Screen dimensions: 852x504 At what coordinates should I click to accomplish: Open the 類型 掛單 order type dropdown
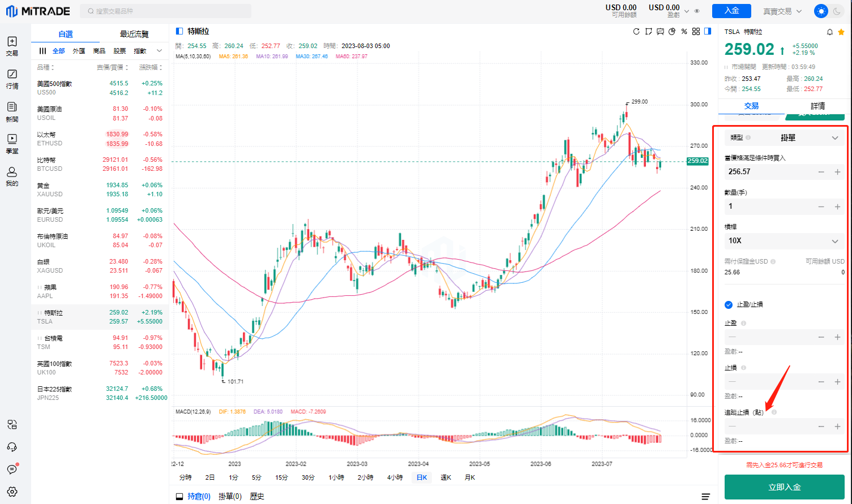784,137
